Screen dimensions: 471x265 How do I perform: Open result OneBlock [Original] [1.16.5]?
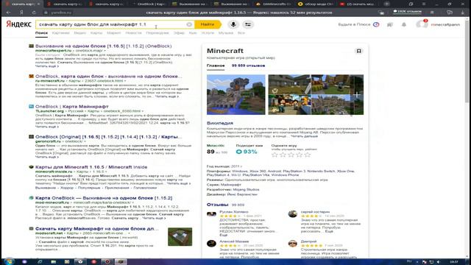[108, 137]
